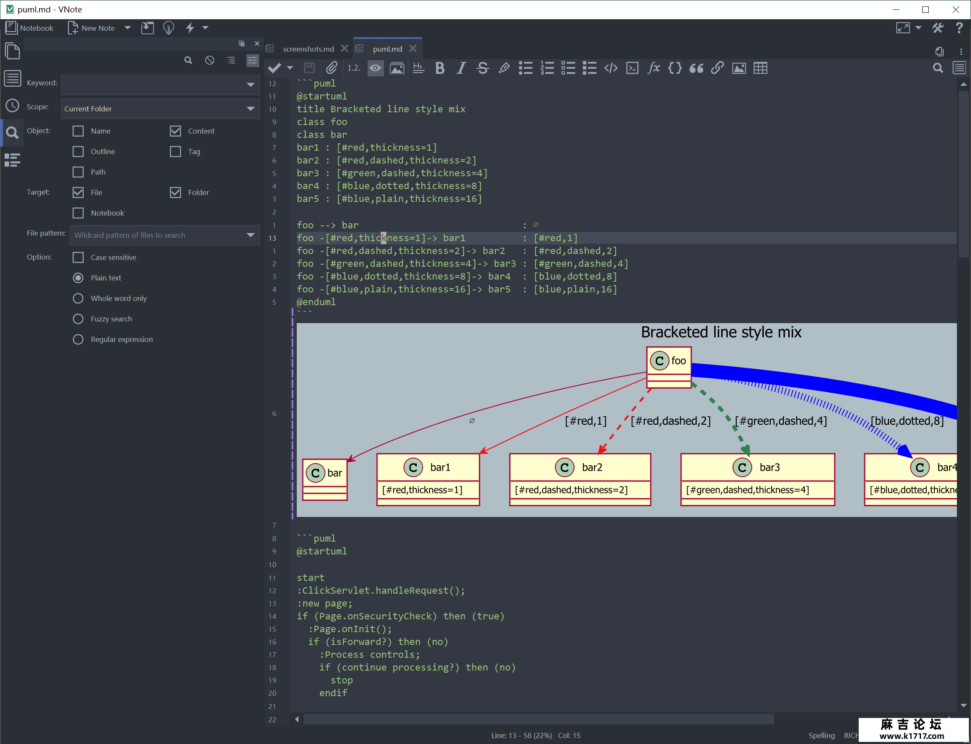The width and height of the screenshot is (971, 744).
Task: Start search with magnifier icon
Action: (188, 60)
